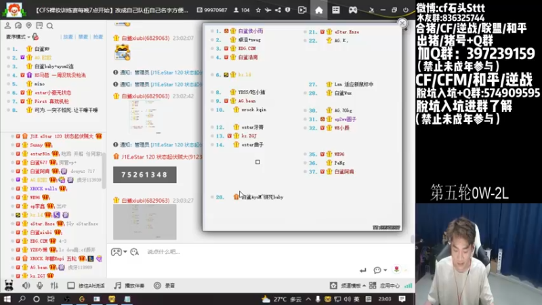Open the emoji sticker sent at 23:02:07

[x=123, y=53]
